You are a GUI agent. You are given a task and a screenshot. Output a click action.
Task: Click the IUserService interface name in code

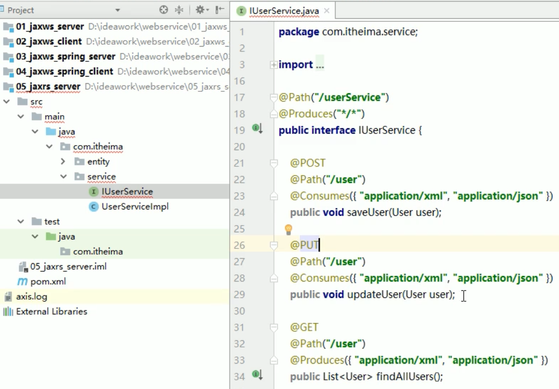[387, 130]
